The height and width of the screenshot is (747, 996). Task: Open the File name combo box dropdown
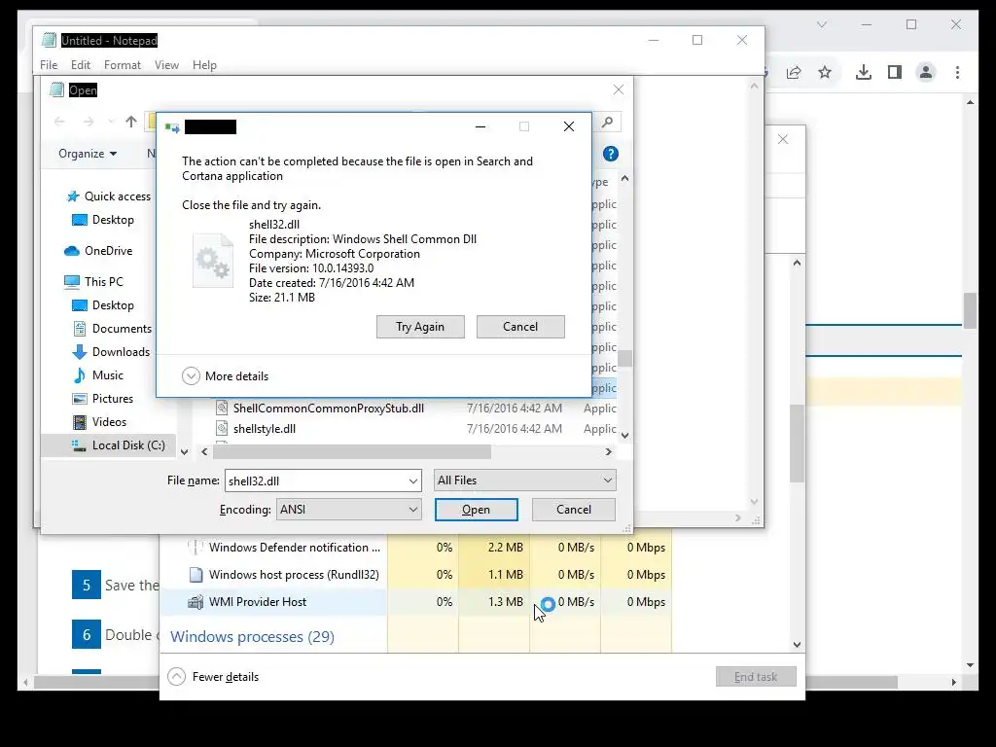pos(412,480)
